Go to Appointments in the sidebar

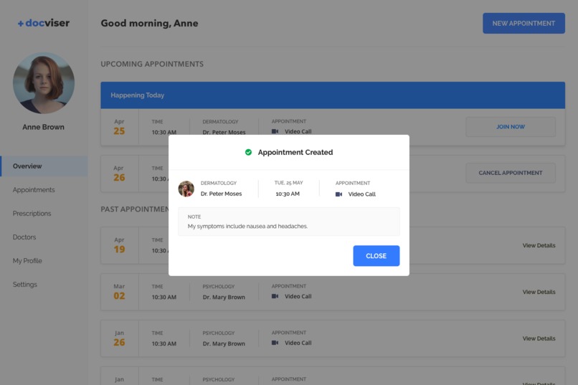(34, 190)
